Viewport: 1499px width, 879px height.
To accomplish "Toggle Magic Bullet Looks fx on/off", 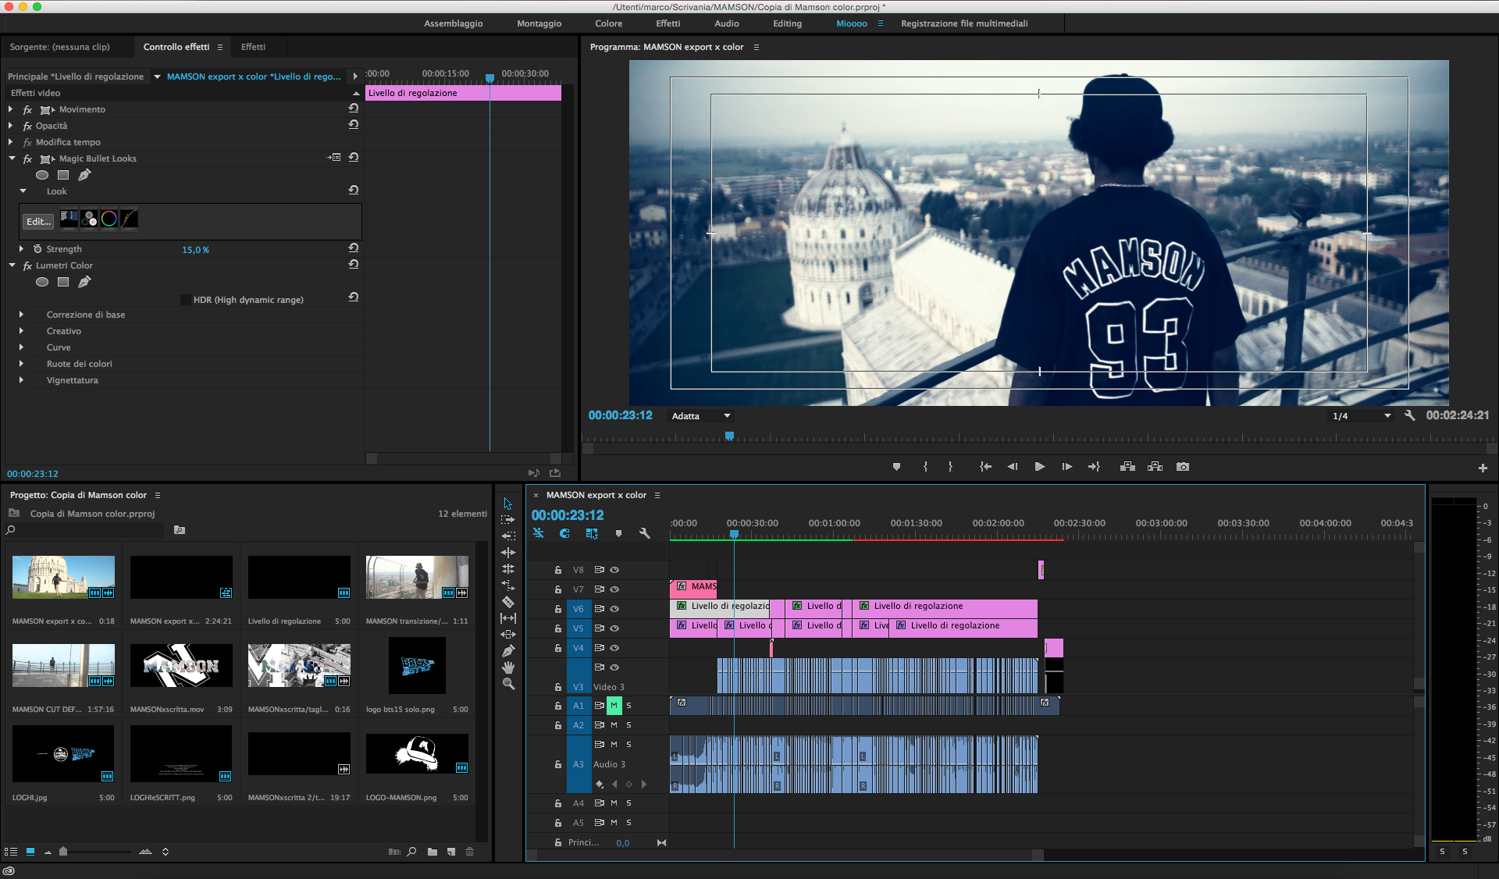I will pos(27,158).
